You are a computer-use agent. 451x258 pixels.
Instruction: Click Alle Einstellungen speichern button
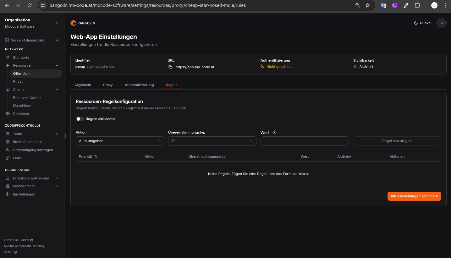(x=414, y=196)
